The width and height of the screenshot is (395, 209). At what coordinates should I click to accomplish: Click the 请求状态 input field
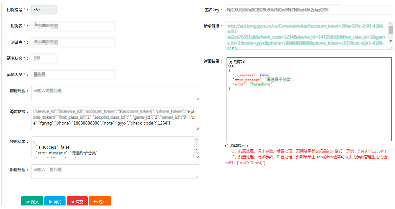coord(44,58)
